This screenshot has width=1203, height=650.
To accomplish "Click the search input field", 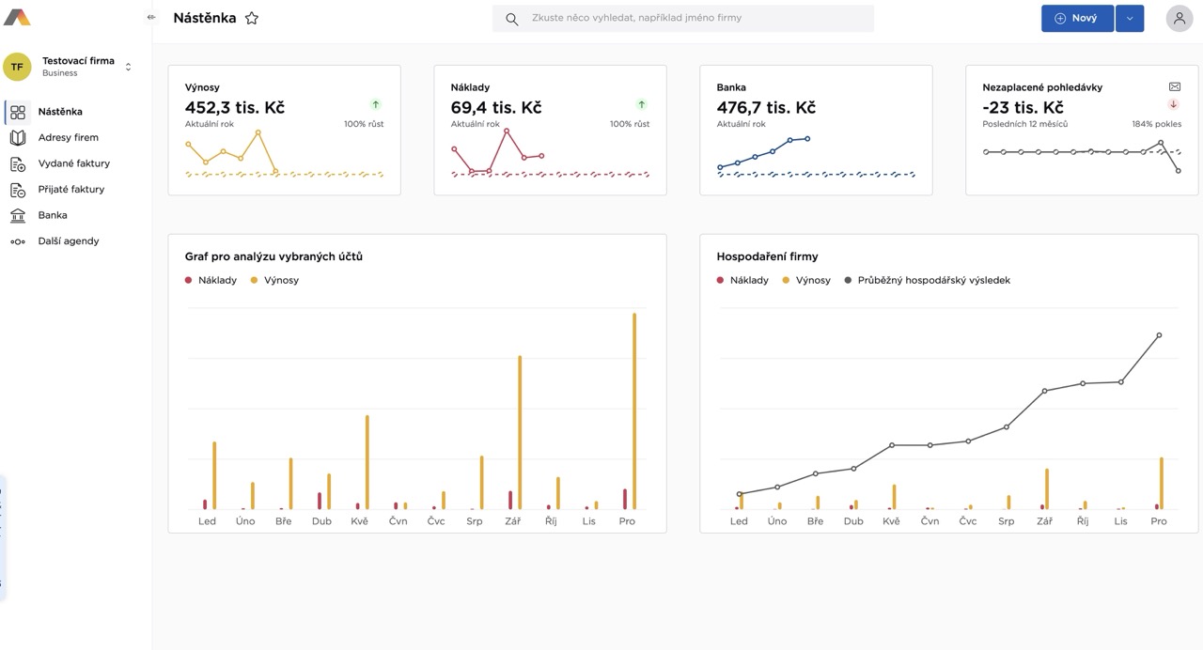I will [x=695, y=18].
